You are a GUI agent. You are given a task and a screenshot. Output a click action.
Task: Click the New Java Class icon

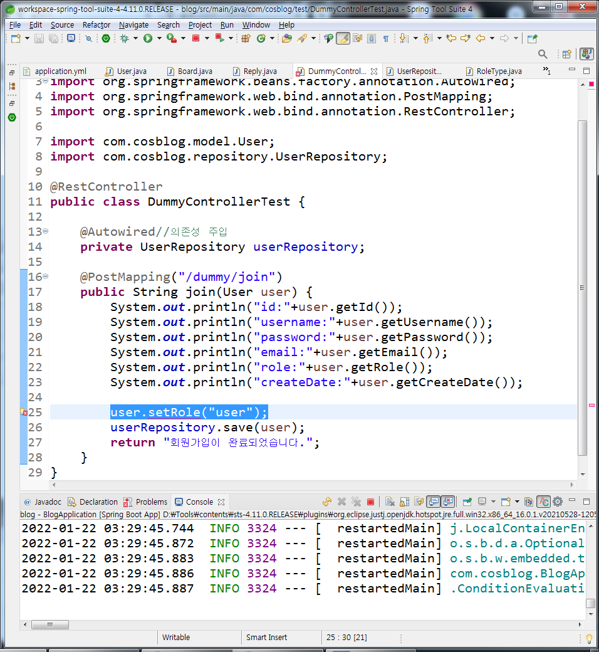point(261,39)
